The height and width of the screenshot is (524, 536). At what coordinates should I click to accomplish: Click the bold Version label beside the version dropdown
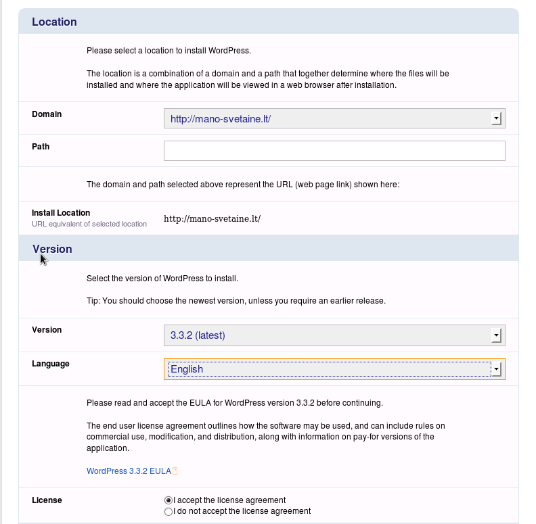coord(47,330)
